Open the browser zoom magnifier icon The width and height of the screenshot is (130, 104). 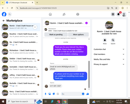click(112, 8)
